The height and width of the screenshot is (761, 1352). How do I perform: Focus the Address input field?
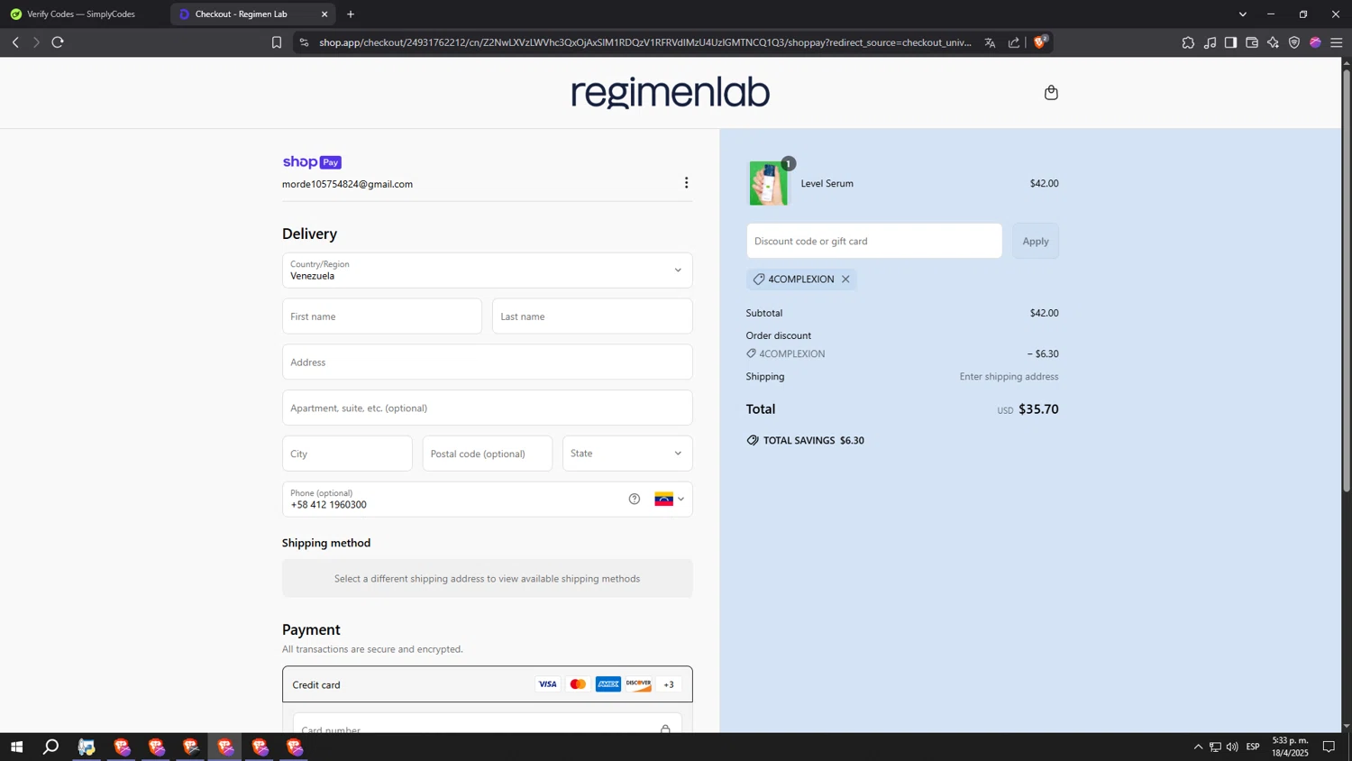tap(488, 362)
